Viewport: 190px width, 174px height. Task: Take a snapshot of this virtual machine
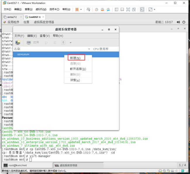pyautogui.click(x=96, y=9)
